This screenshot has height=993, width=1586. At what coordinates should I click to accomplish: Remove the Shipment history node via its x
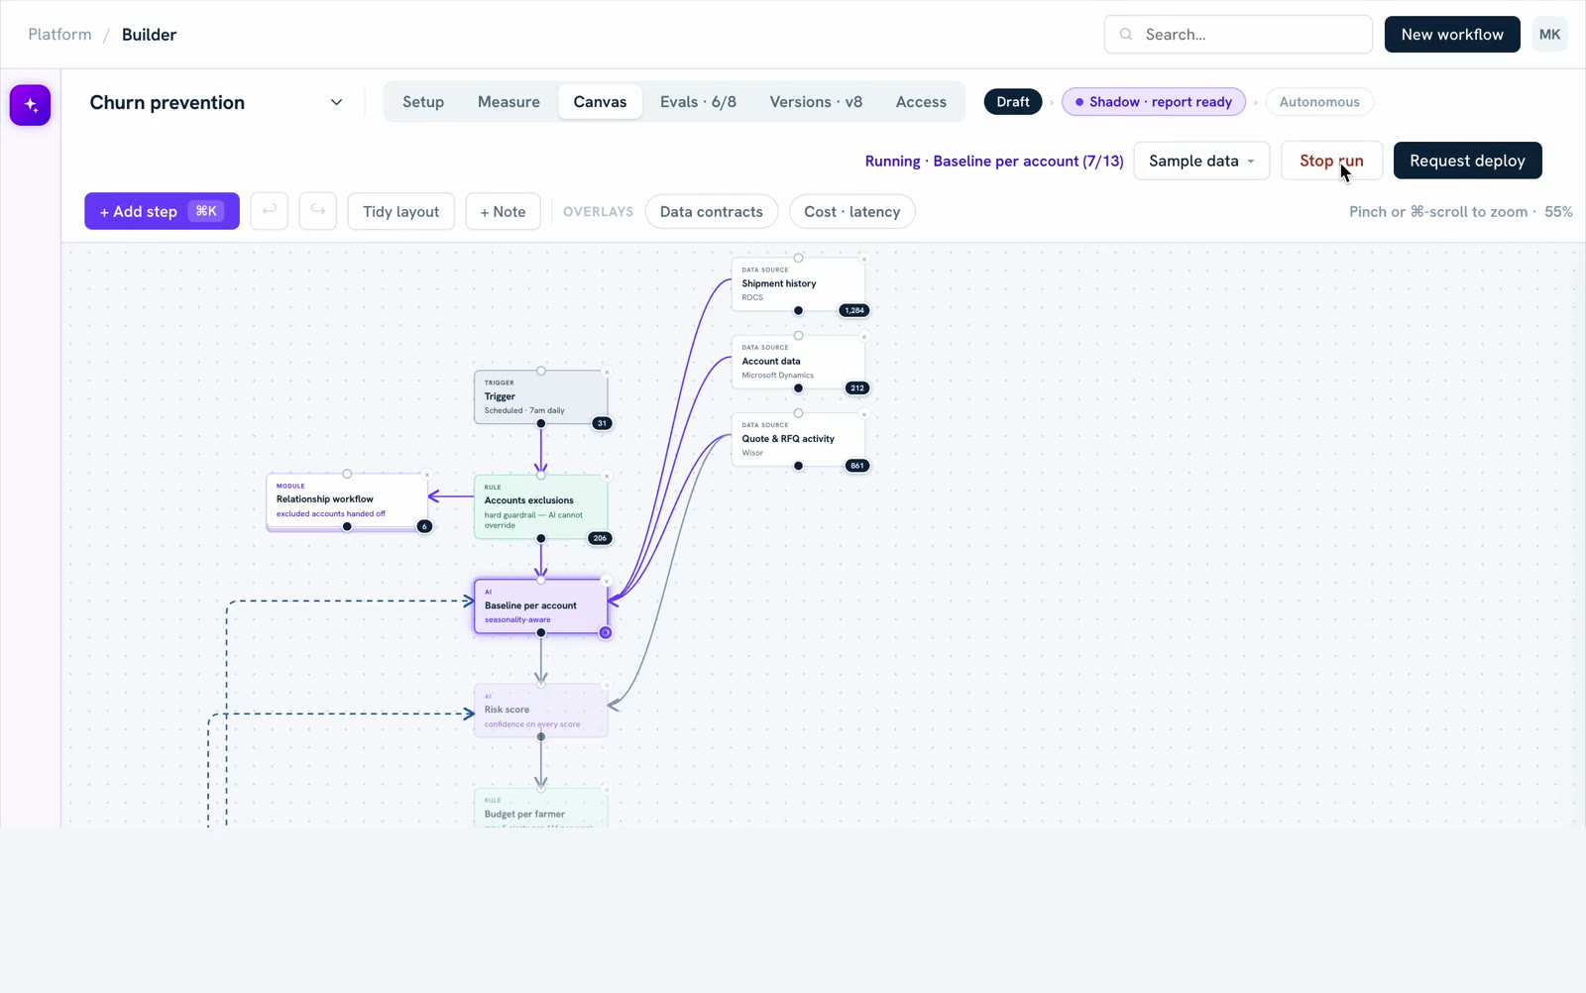pyautogui.click(x=863, y=260)
